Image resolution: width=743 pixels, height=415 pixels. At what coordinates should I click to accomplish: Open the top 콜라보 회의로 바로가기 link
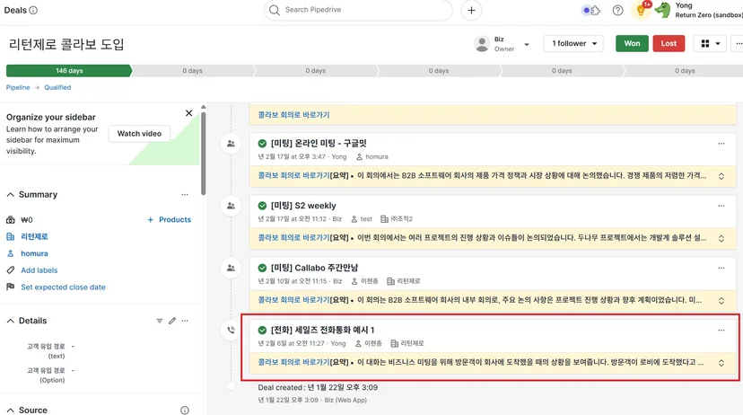click(293, 115)
